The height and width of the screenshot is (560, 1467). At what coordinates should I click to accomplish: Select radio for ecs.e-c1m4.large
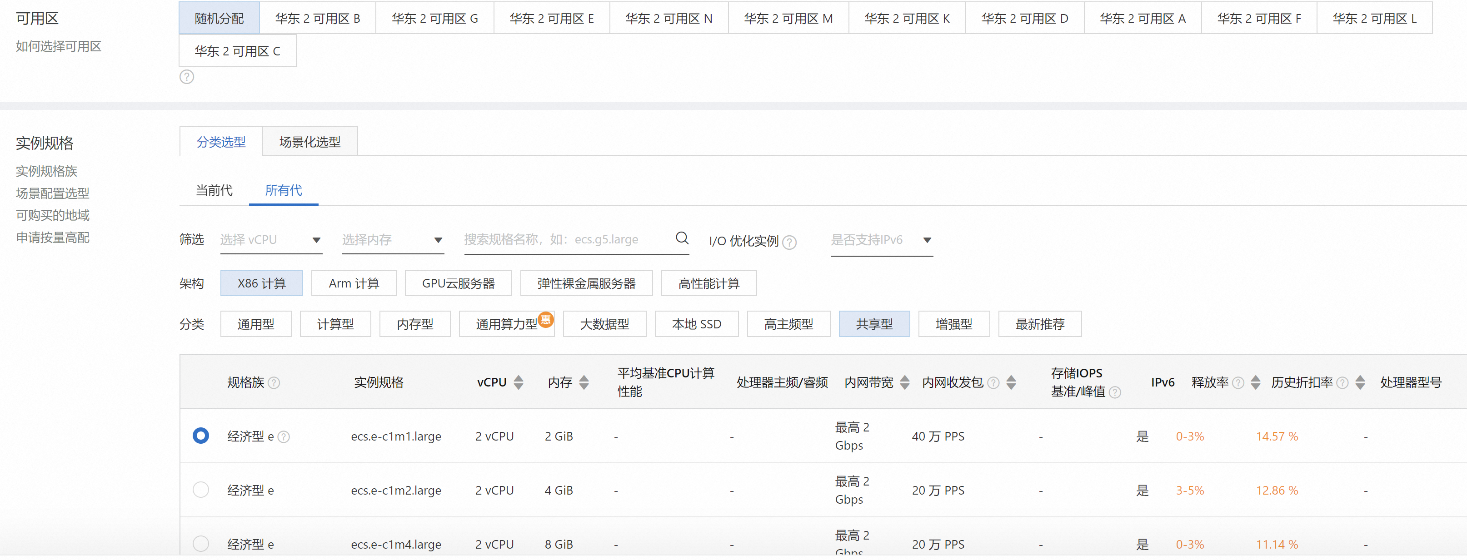(200, 544)
